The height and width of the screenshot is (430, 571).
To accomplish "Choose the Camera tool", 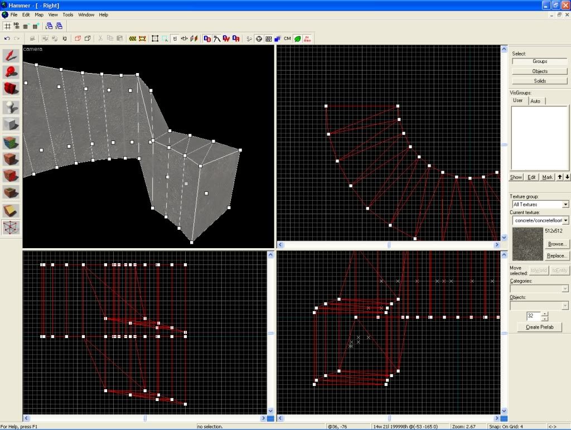I will (11, 89).
